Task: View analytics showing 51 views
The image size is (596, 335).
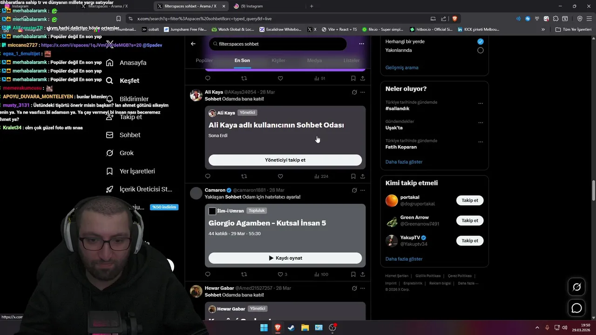Action: [320, 78]
